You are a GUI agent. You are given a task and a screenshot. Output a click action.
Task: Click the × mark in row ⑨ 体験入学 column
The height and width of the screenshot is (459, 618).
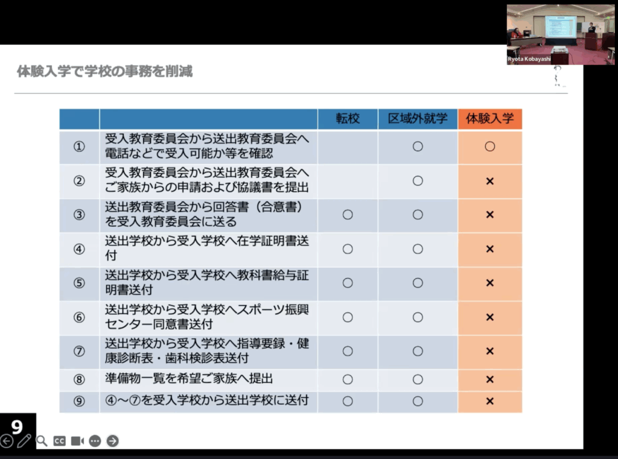tap(489, 400)
